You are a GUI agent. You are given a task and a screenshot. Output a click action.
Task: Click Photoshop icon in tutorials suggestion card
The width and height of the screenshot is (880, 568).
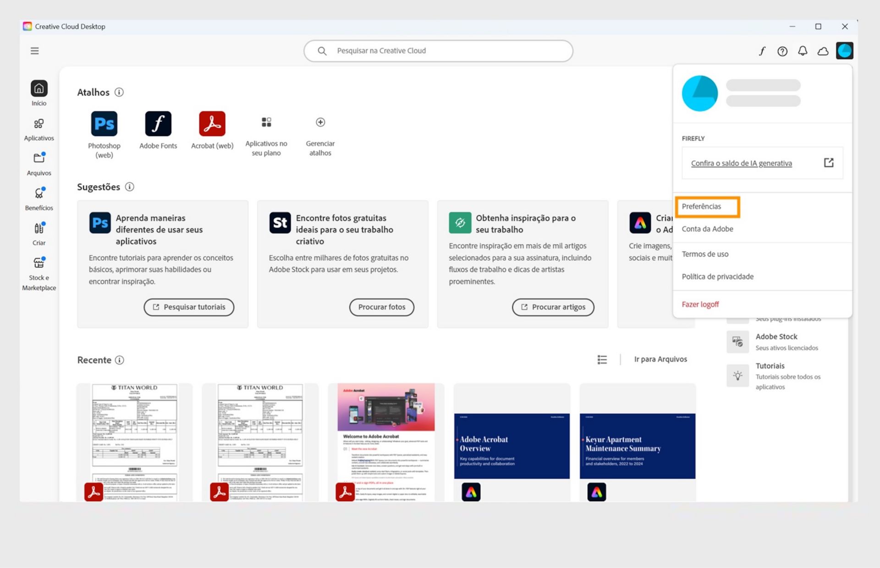[100, 223]
